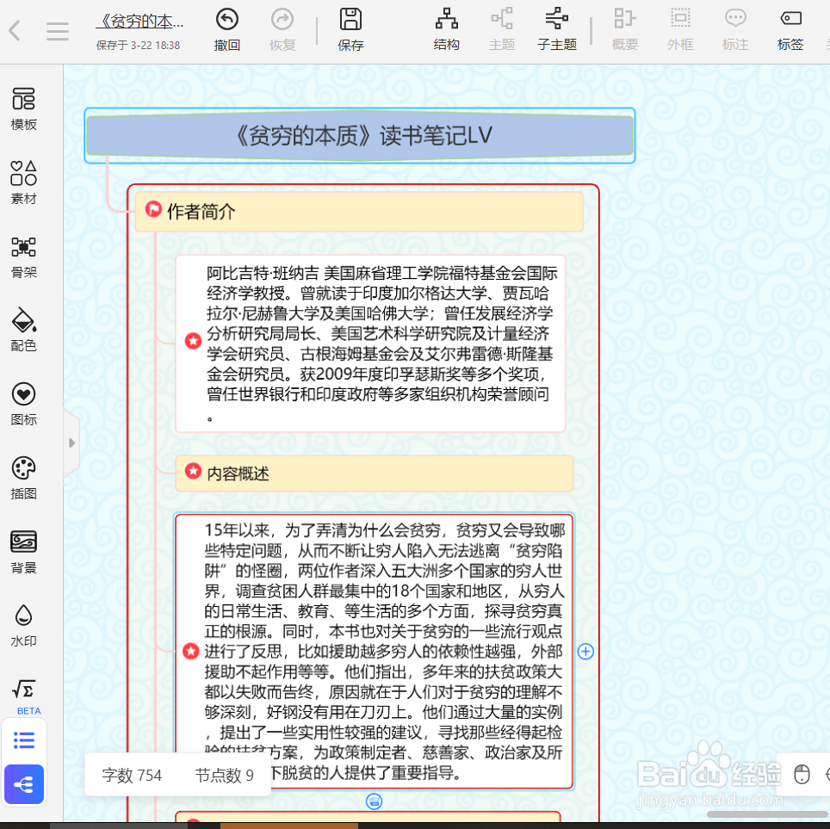Click the 保存于 3-22 18:38 save status
The height and width of the screenshot is (829, 830).
tap(138, 46)
